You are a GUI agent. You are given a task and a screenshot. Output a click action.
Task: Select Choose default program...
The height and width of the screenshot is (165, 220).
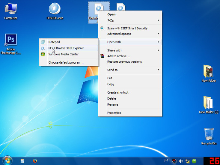click(69, 62)
